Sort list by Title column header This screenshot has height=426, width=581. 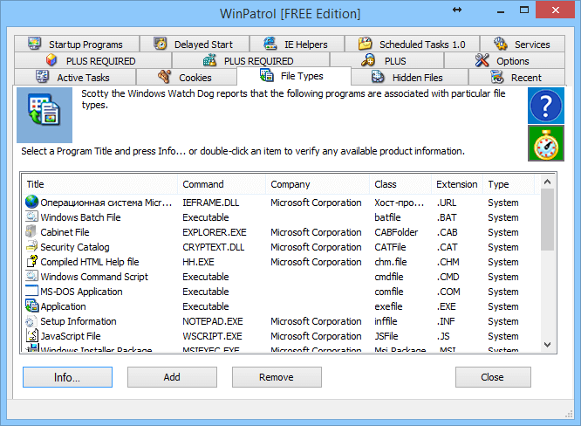click(x=100, y=184)
